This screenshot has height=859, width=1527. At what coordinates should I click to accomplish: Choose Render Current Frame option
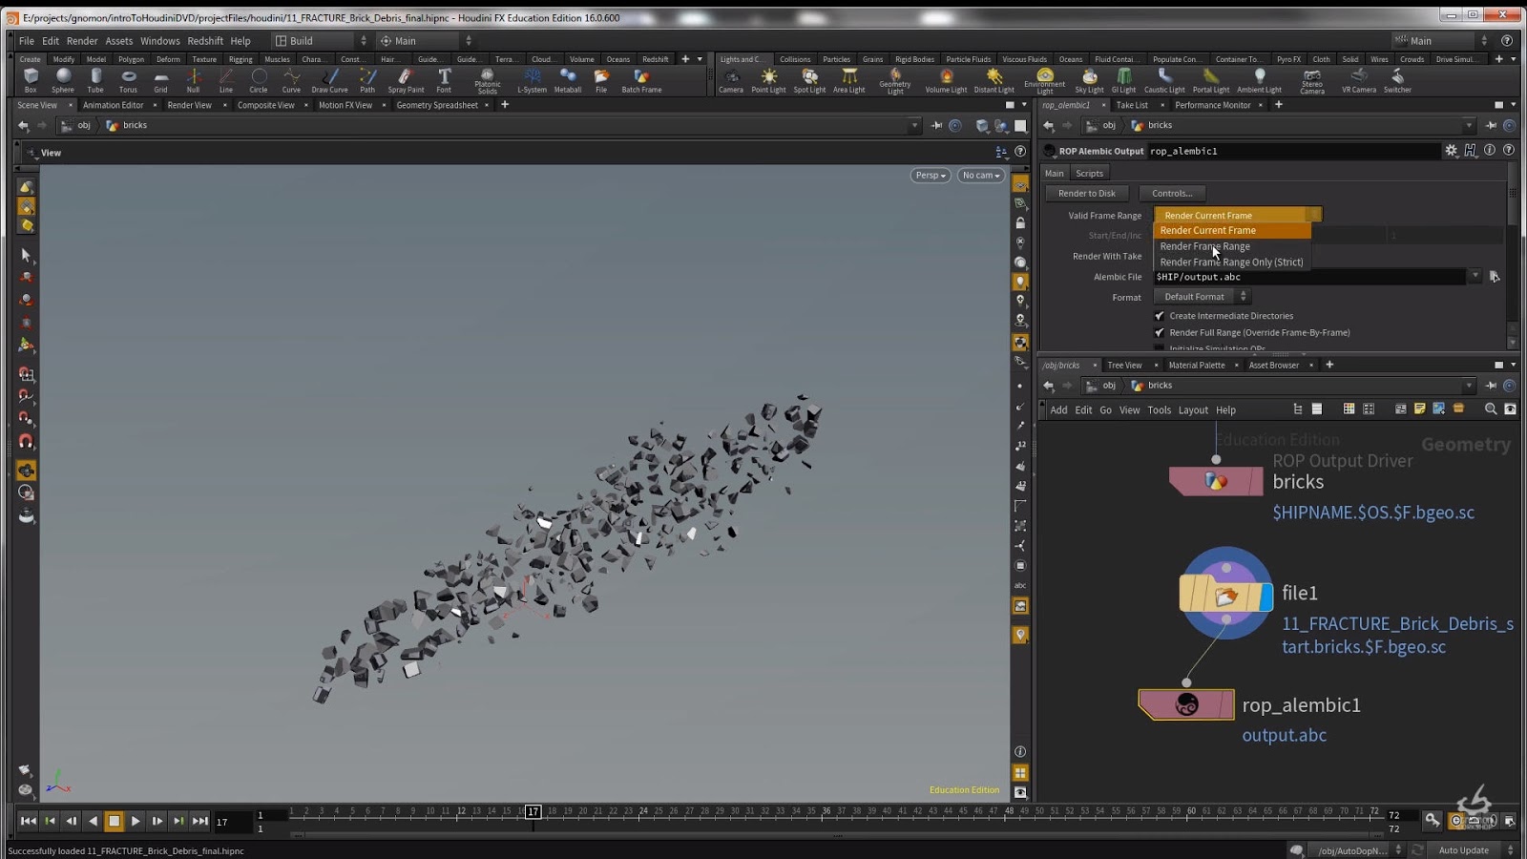tap(1232, 230)
